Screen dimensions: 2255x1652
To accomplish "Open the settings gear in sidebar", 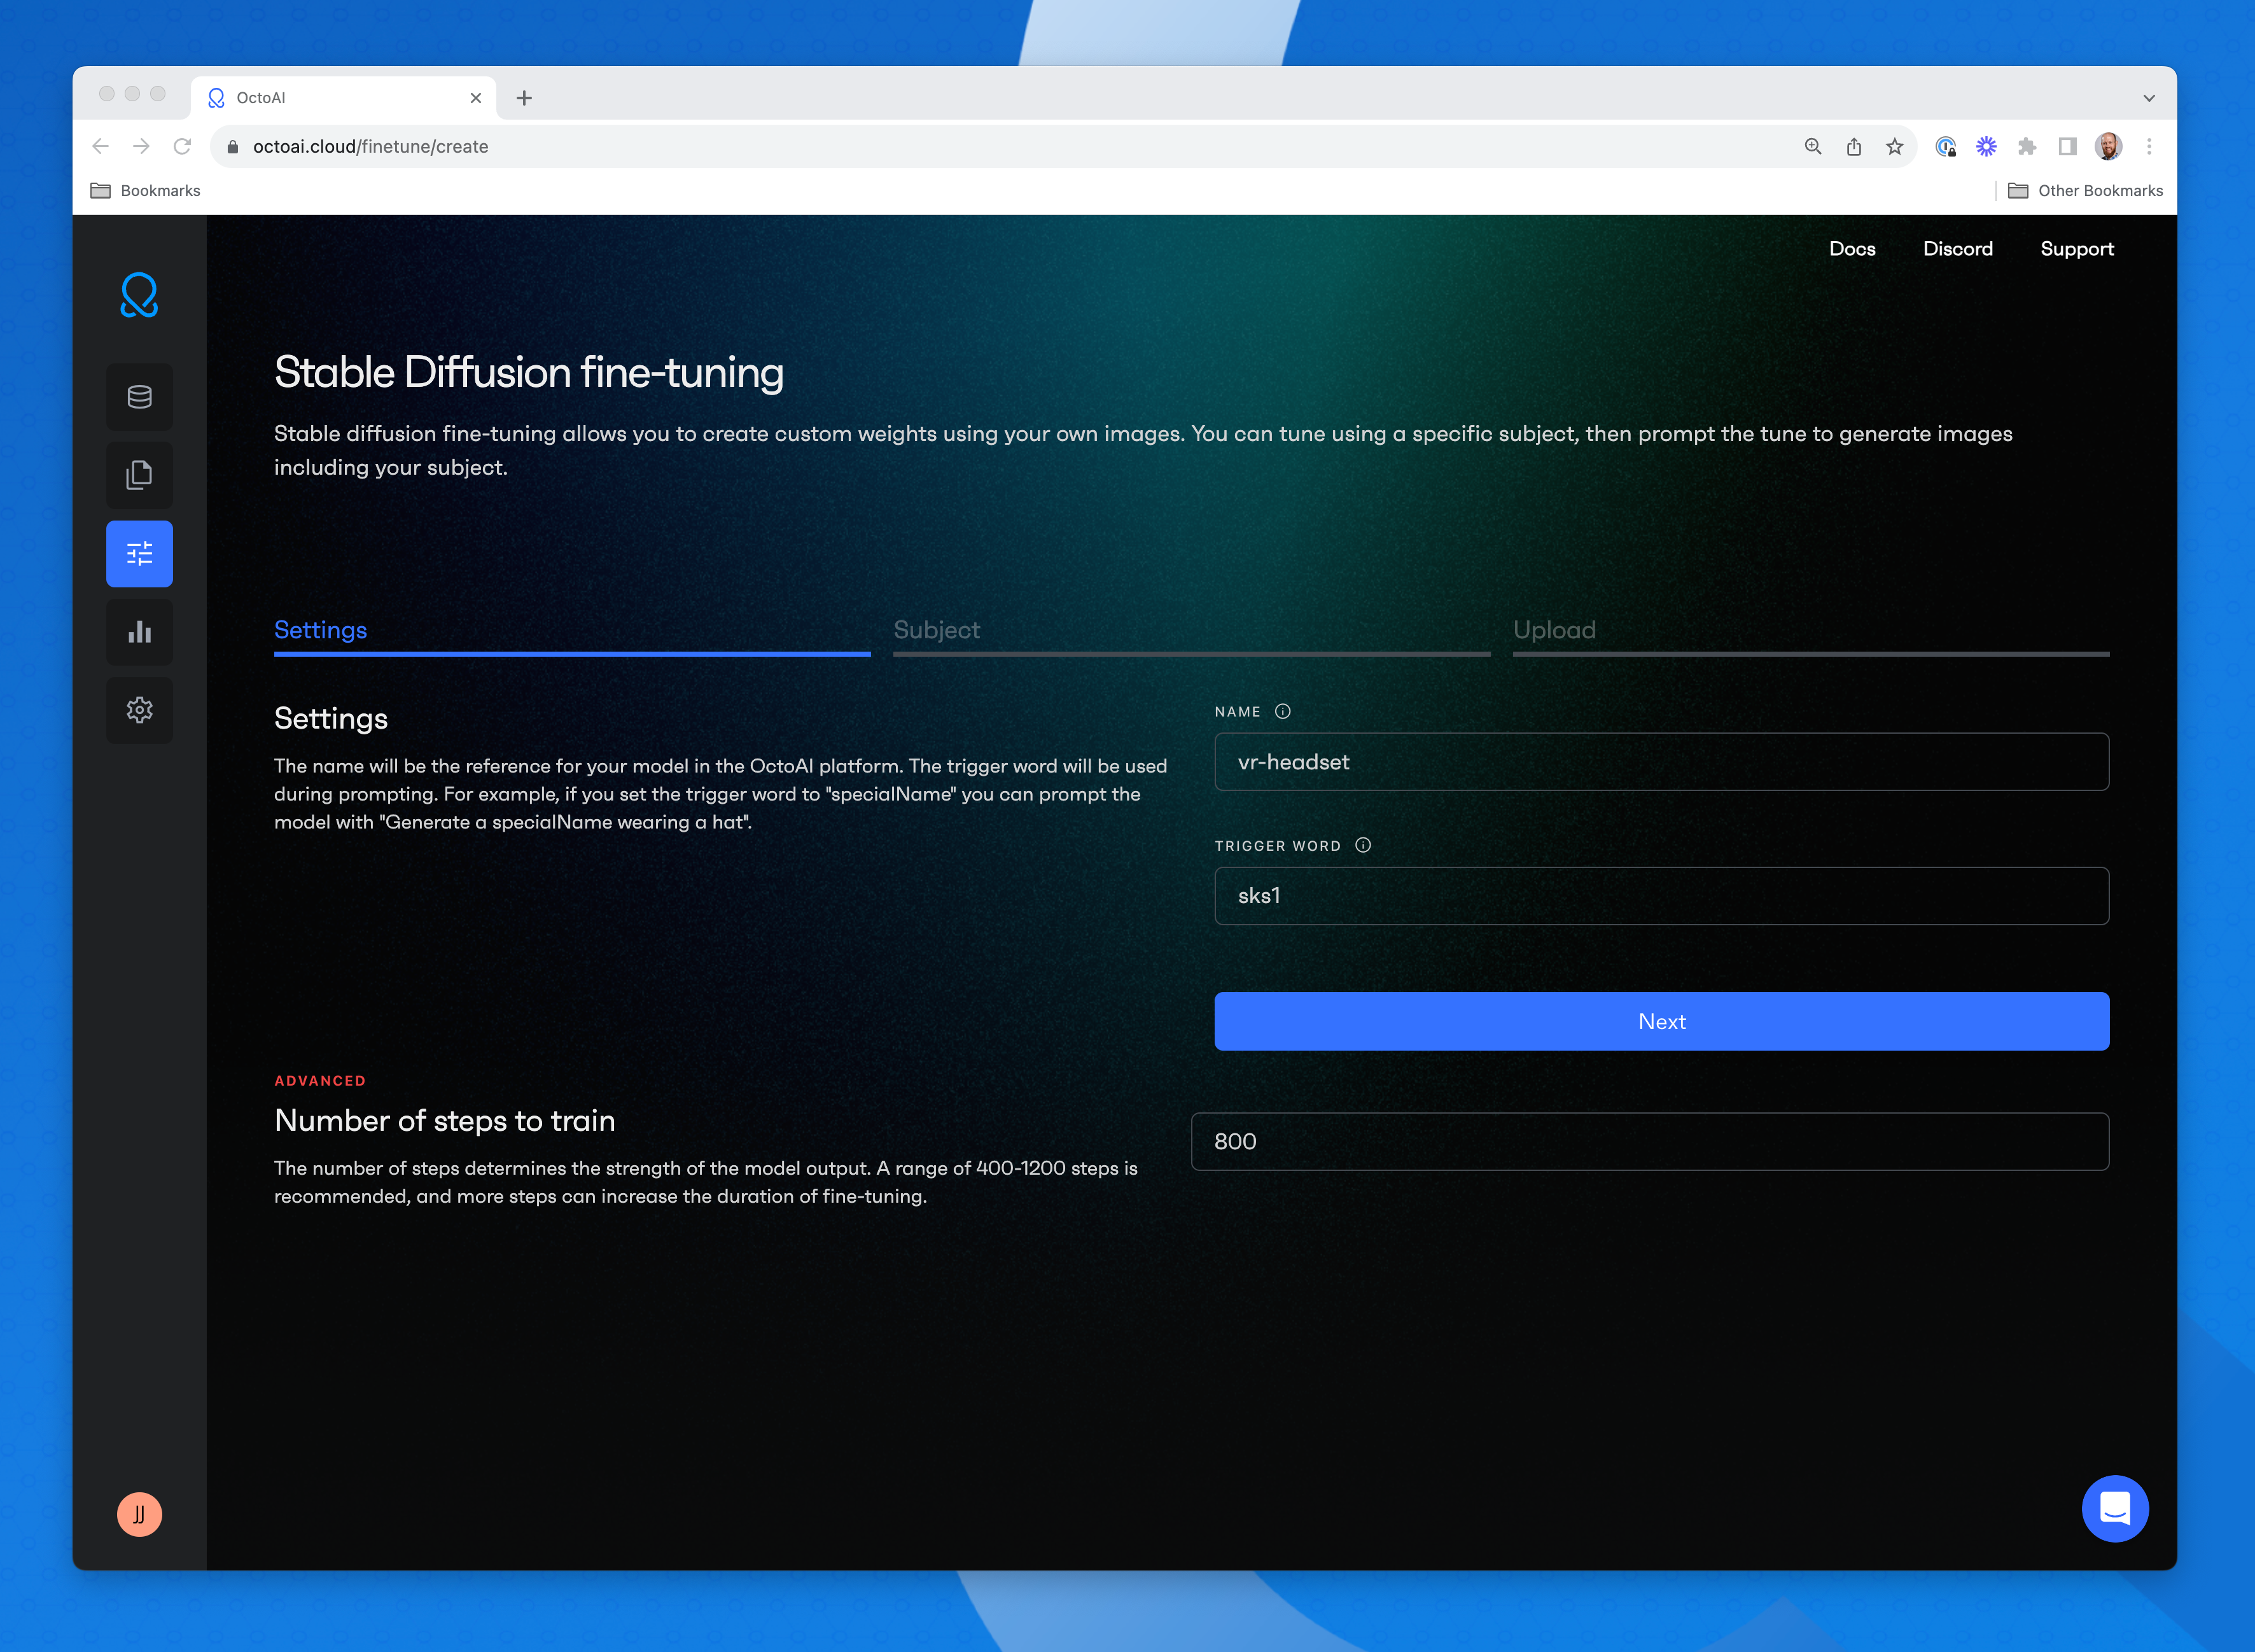I will point(139,710).
